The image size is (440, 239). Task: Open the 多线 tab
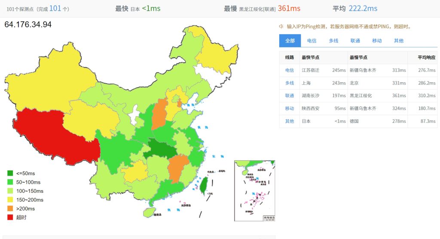(333, 41)
